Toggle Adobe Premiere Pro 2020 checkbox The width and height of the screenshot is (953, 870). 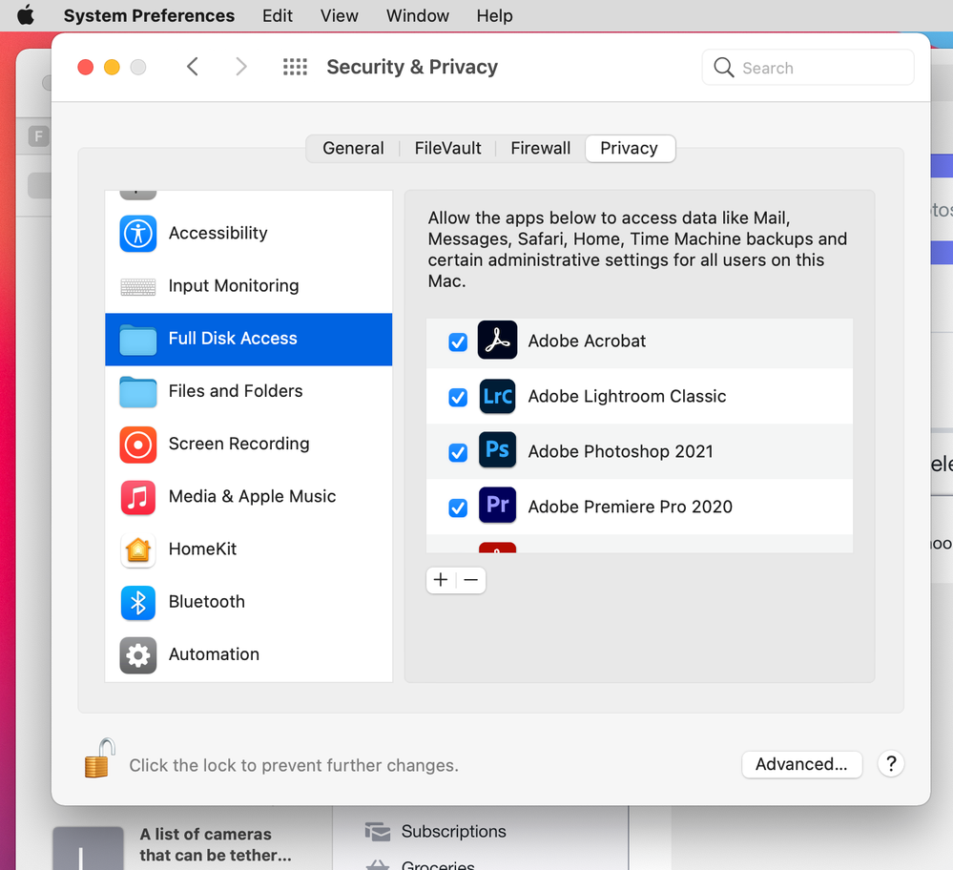458,507
